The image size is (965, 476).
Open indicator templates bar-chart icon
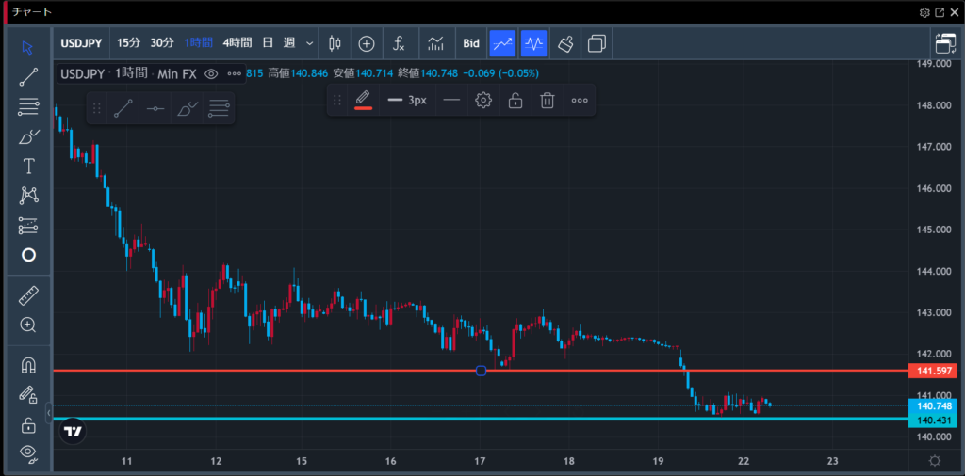[435, 43]
